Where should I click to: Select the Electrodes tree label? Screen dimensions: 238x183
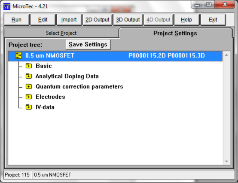point(50,97)
